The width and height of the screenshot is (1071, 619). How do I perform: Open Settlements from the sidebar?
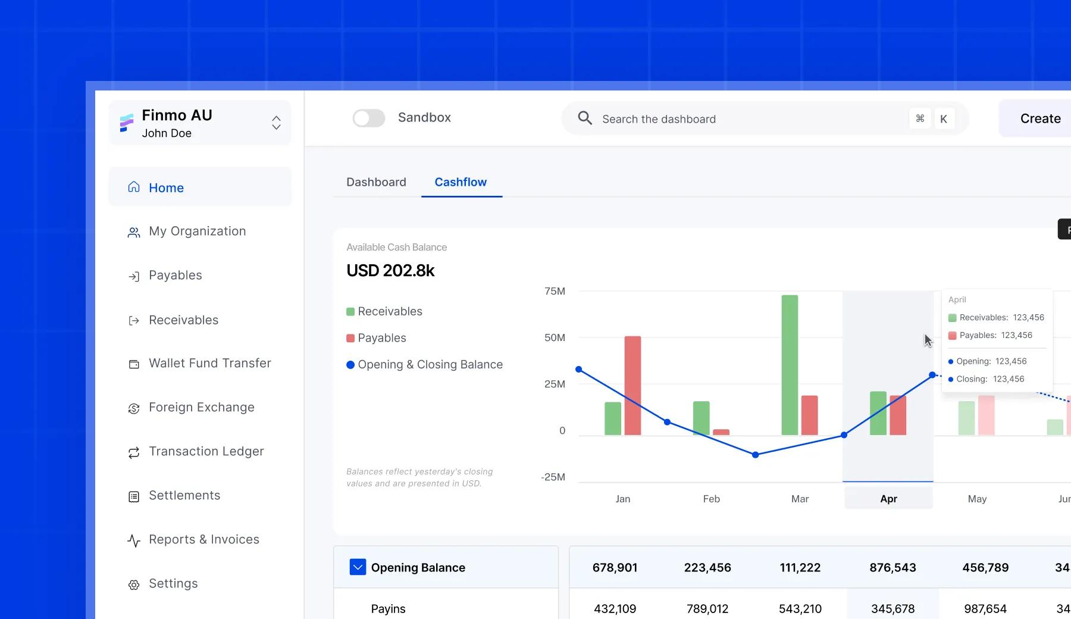click(184, 495)
